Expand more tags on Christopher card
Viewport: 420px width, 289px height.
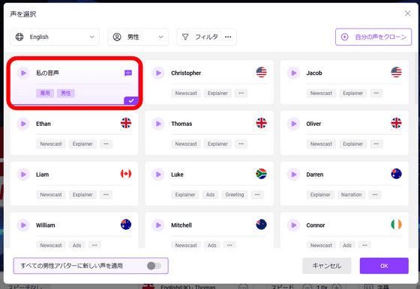coord(241,93)
